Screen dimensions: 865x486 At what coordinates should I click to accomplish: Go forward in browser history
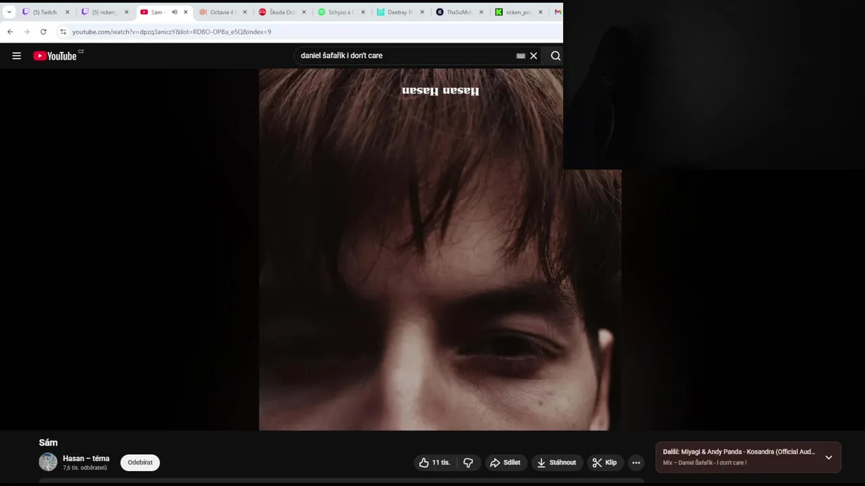pos(26,32)
